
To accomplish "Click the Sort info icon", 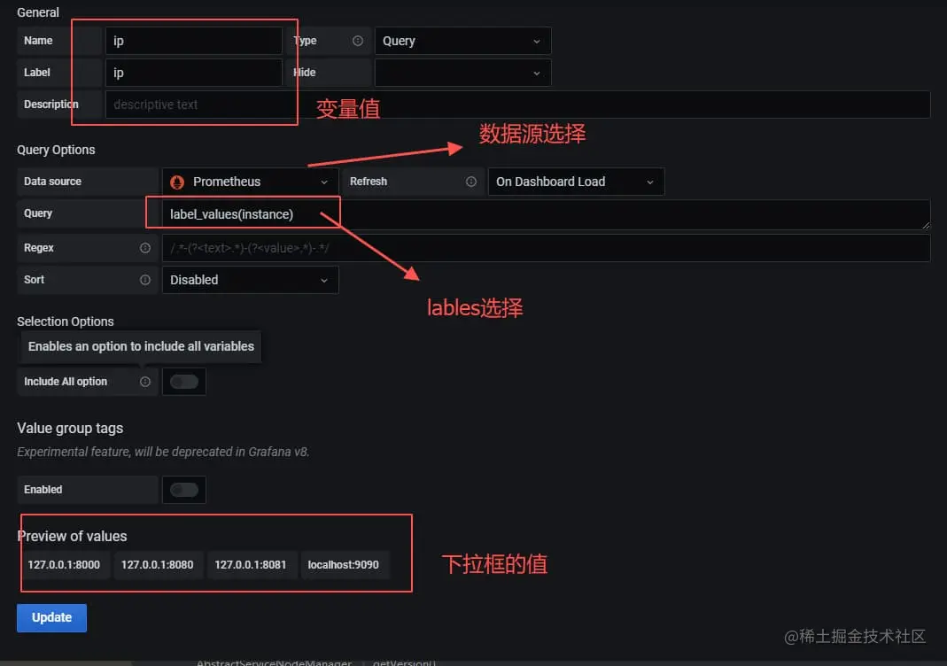I will [145, 280].
